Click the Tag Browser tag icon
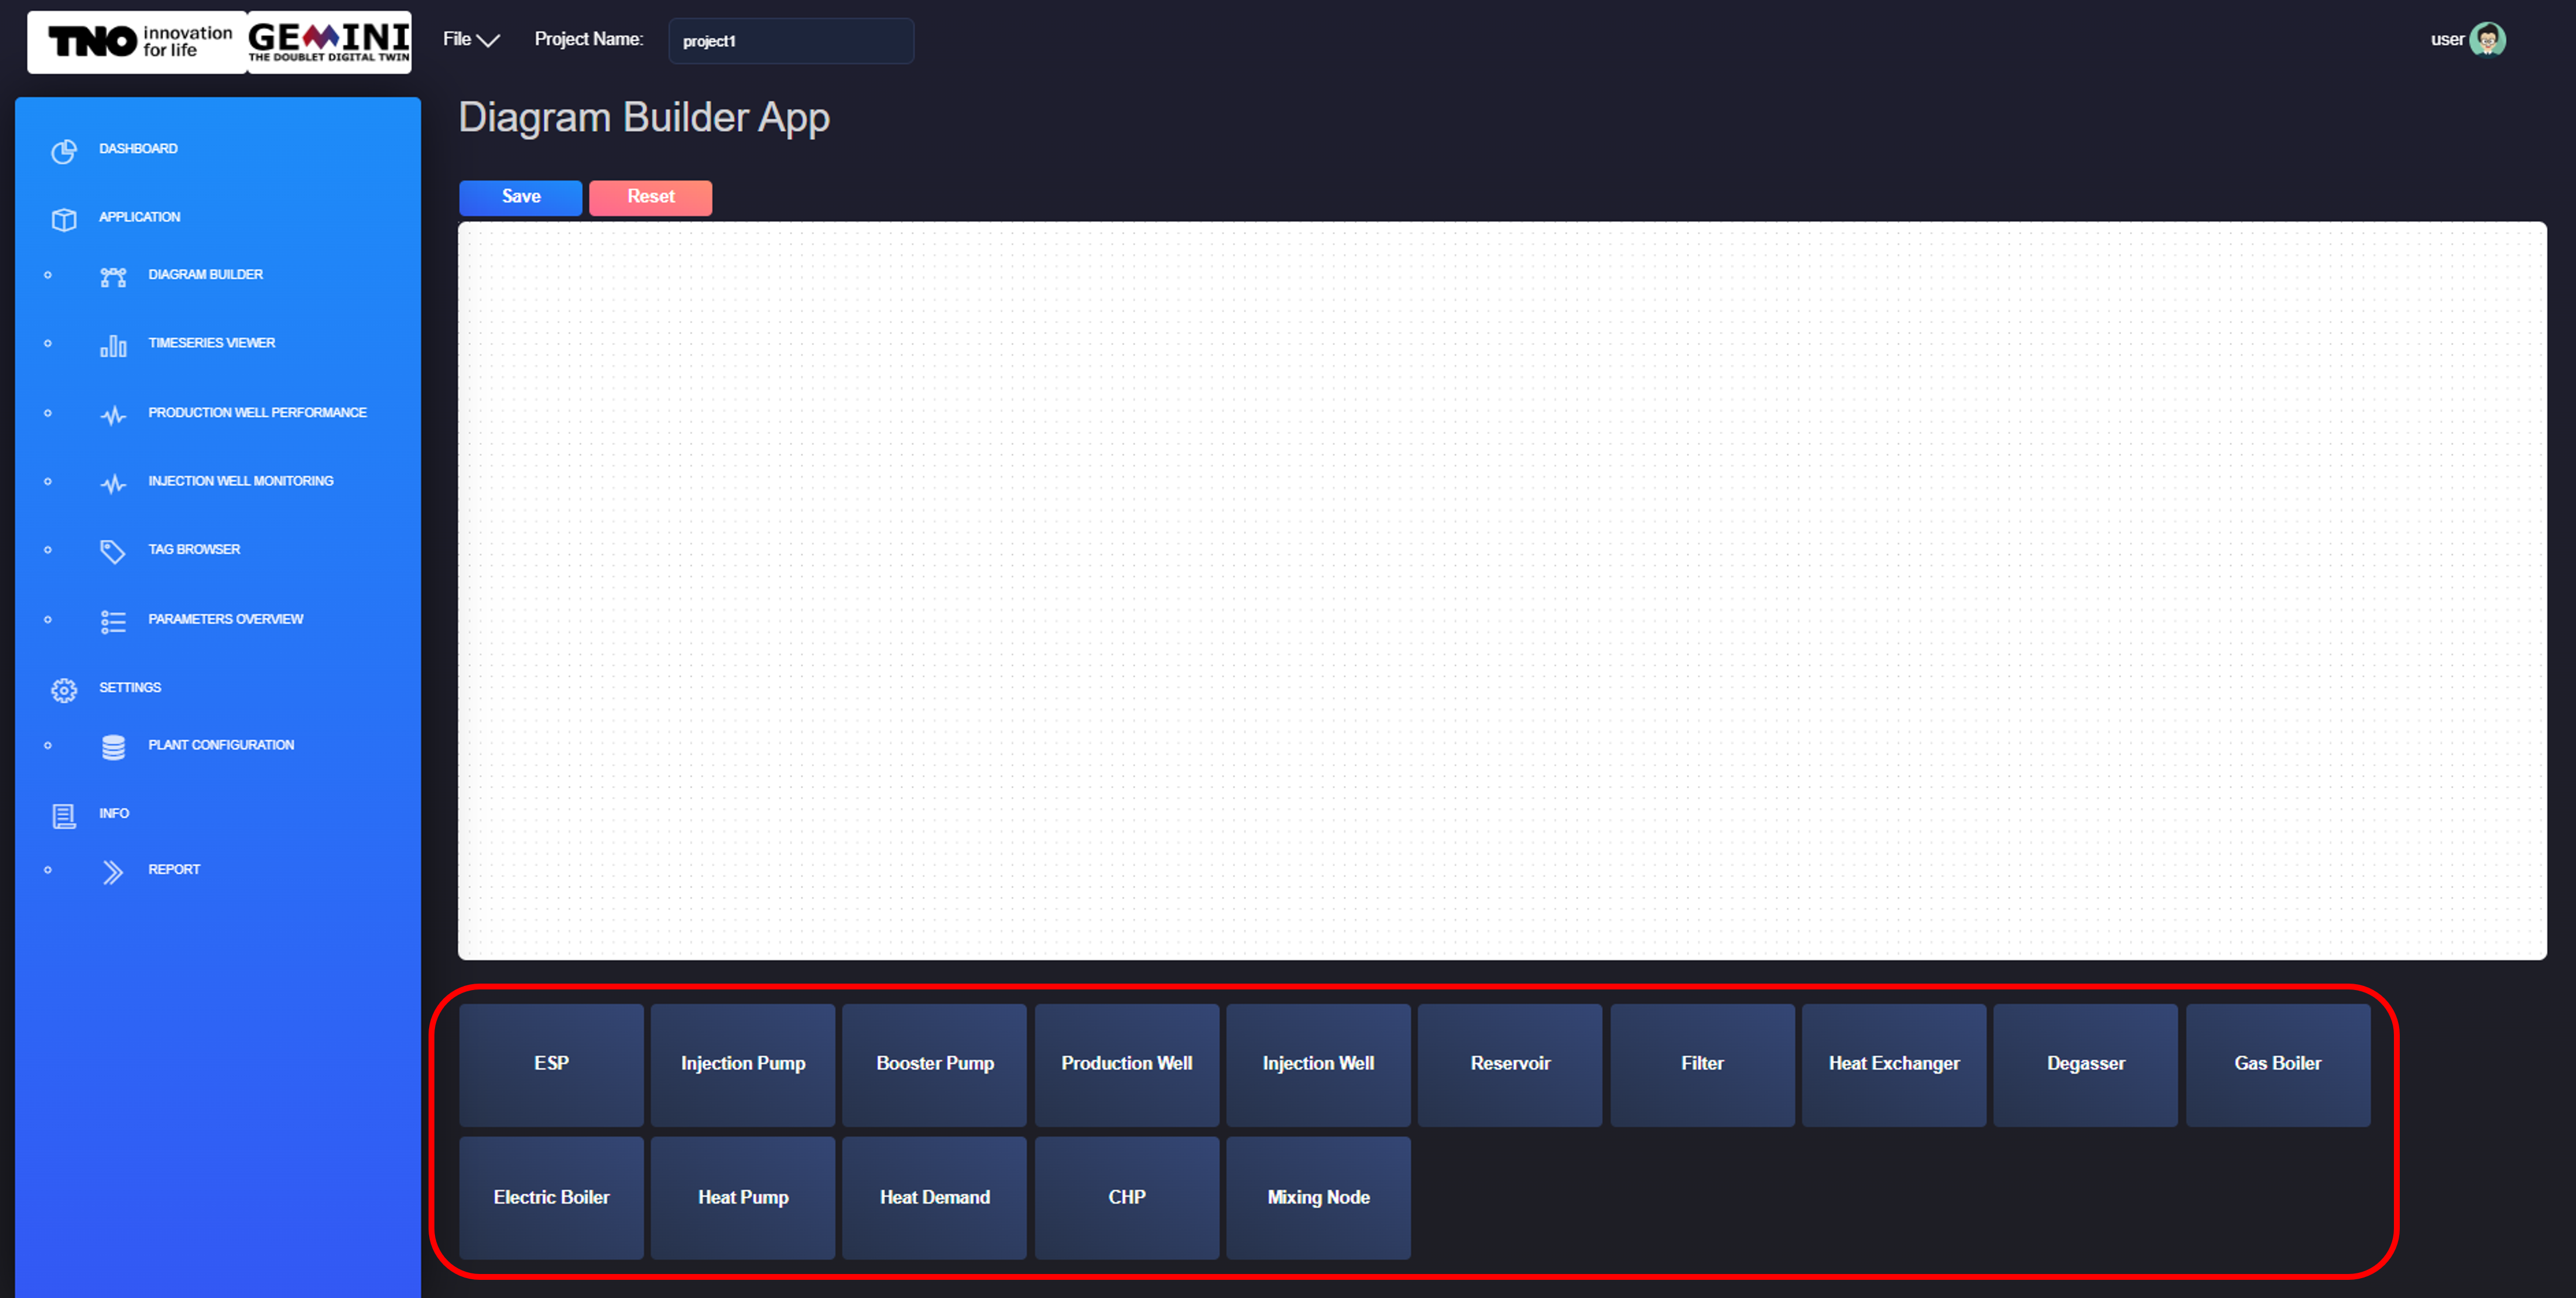The height and width of the screenshot is (1298, 2576). [113, 552]
